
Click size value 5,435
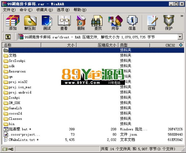(70, 140)
